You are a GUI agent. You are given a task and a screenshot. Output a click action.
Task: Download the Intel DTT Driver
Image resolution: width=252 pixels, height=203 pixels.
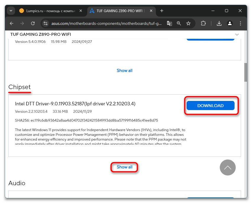click(x=210, y=106)
